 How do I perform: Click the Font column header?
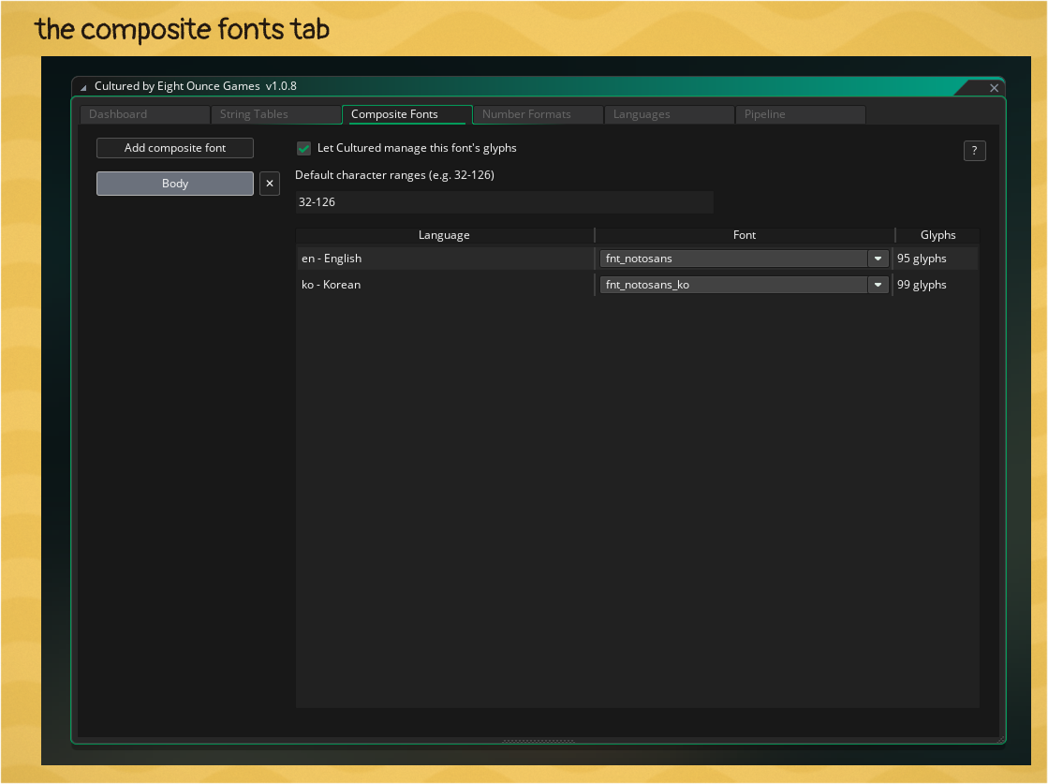[744, 235]
